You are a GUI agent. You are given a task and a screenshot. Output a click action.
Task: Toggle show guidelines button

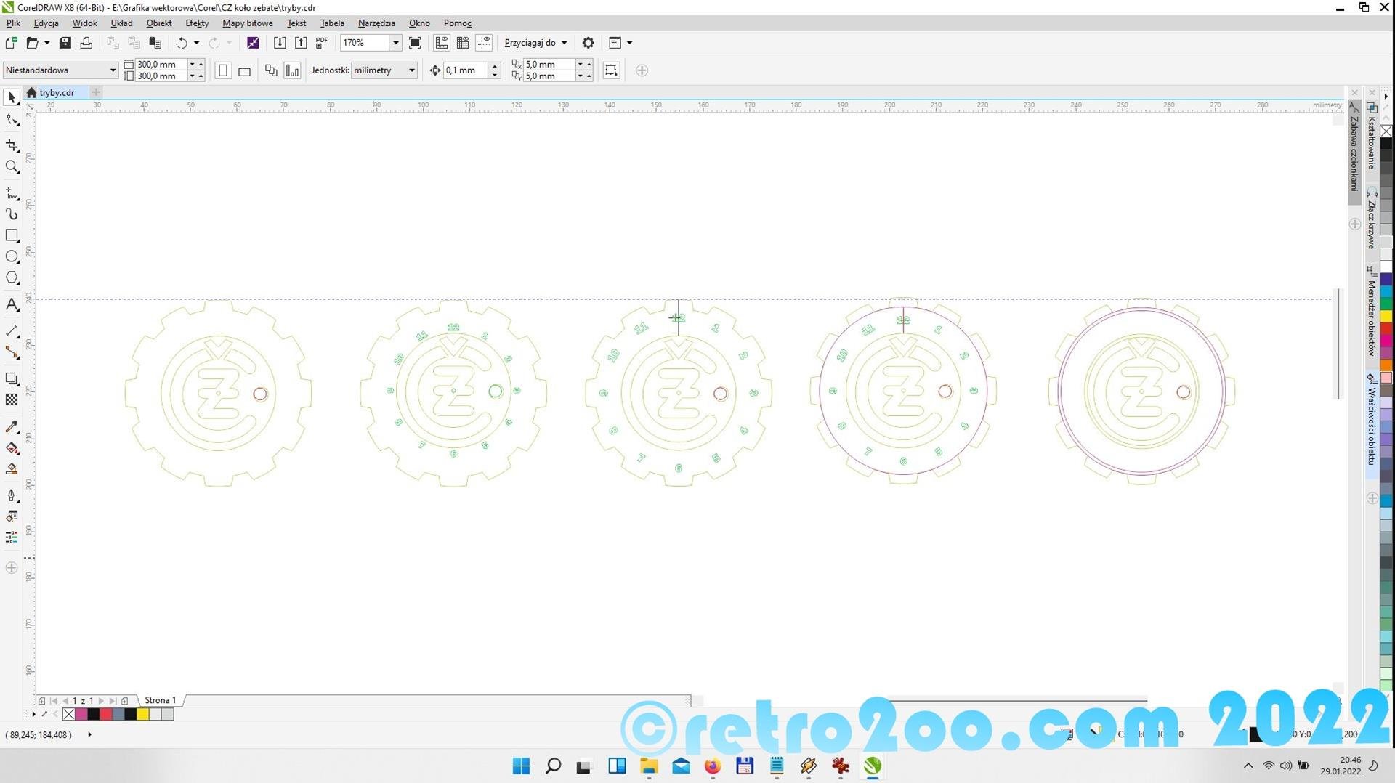pos(484,43)
